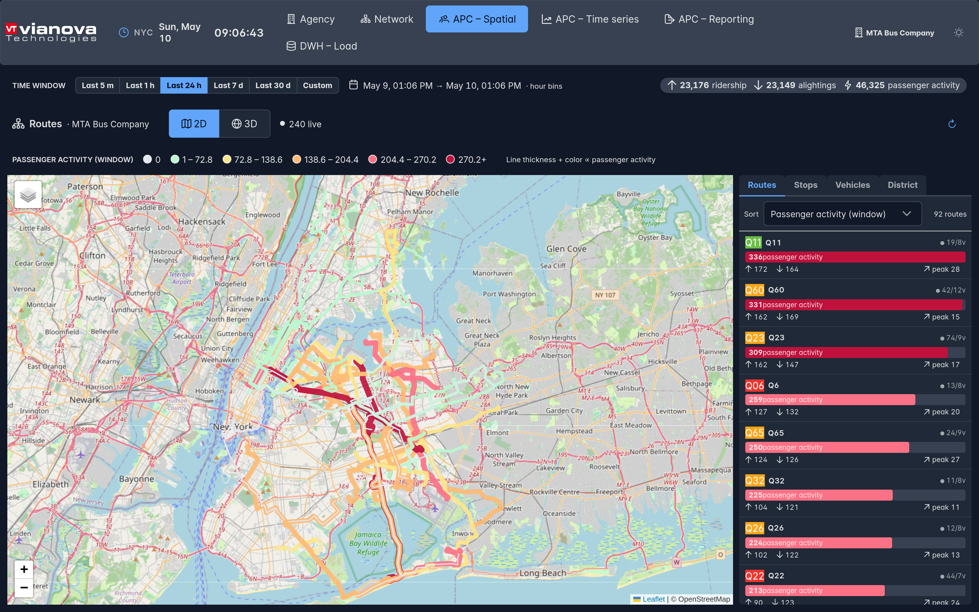The image size is (979, 612).
Task: Open the Agency tab
Action: click(311, 19)
